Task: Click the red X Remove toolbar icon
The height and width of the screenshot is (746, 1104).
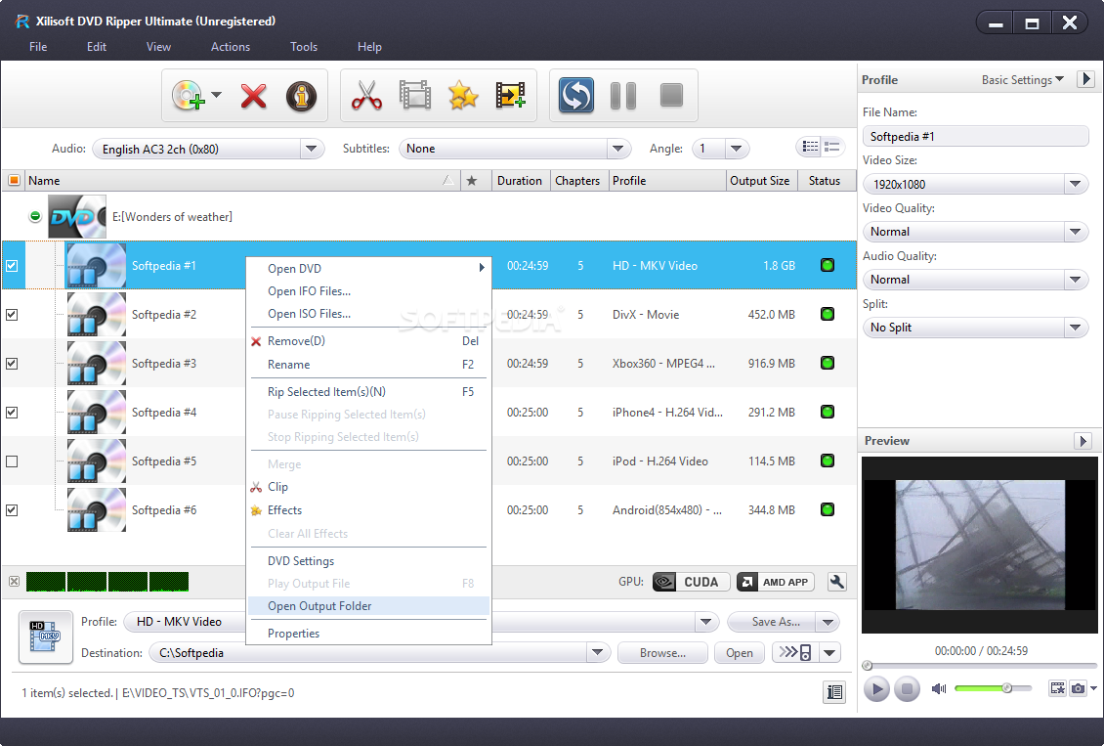Action: point(253,96)
